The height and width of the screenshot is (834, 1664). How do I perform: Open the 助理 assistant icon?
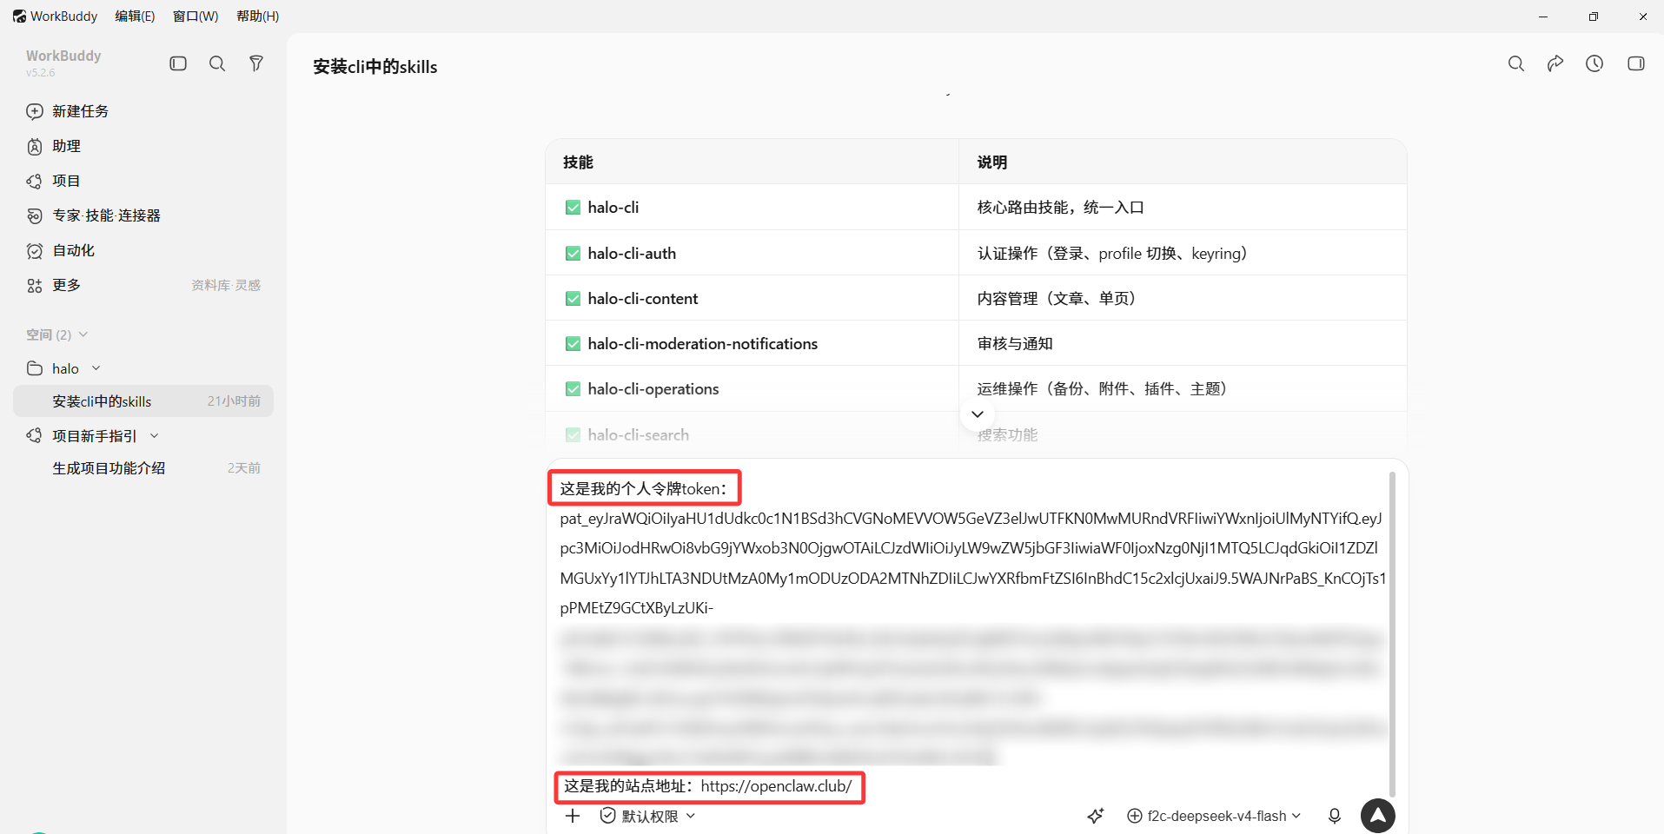(x=35, y=146)
